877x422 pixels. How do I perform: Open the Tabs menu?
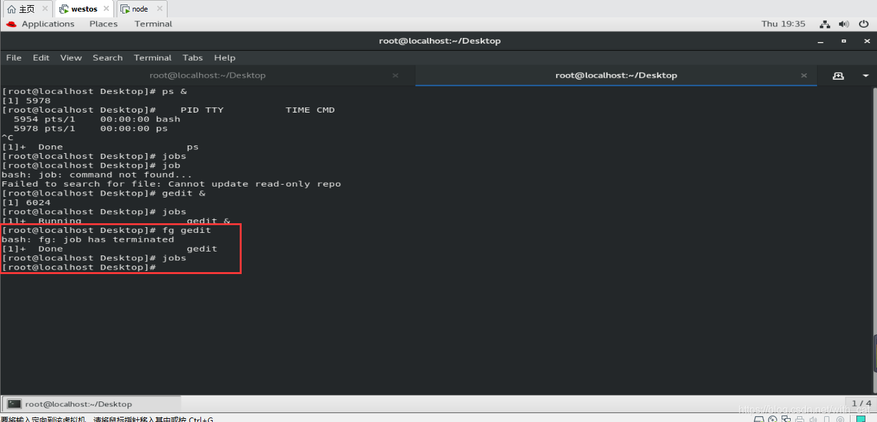coord(193,57)
